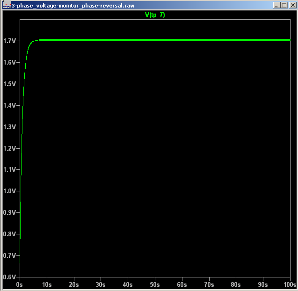Click the 1.6V vertical axis label
Screen dimensions: 298x291
pos(9,62)
